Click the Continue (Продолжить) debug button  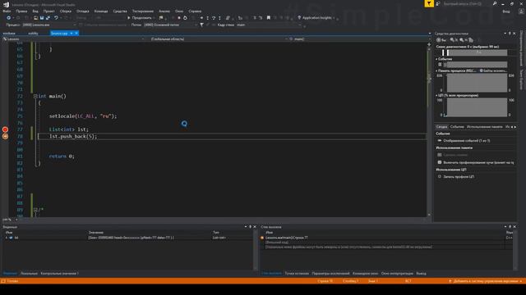click(x=140, y=18)
